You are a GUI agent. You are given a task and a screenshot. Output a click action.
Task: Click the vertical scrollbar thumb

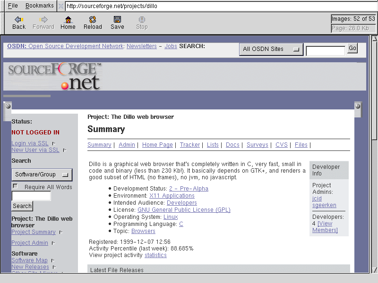[x=374, y=90]
